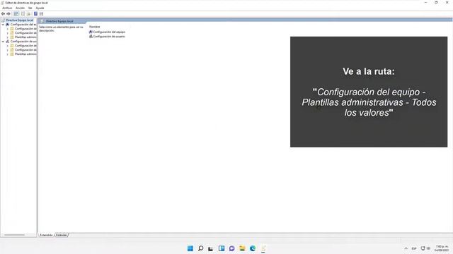Select Directiva Equipo local tree root
The width and height of the screenshot is (453, 254).
20,20
